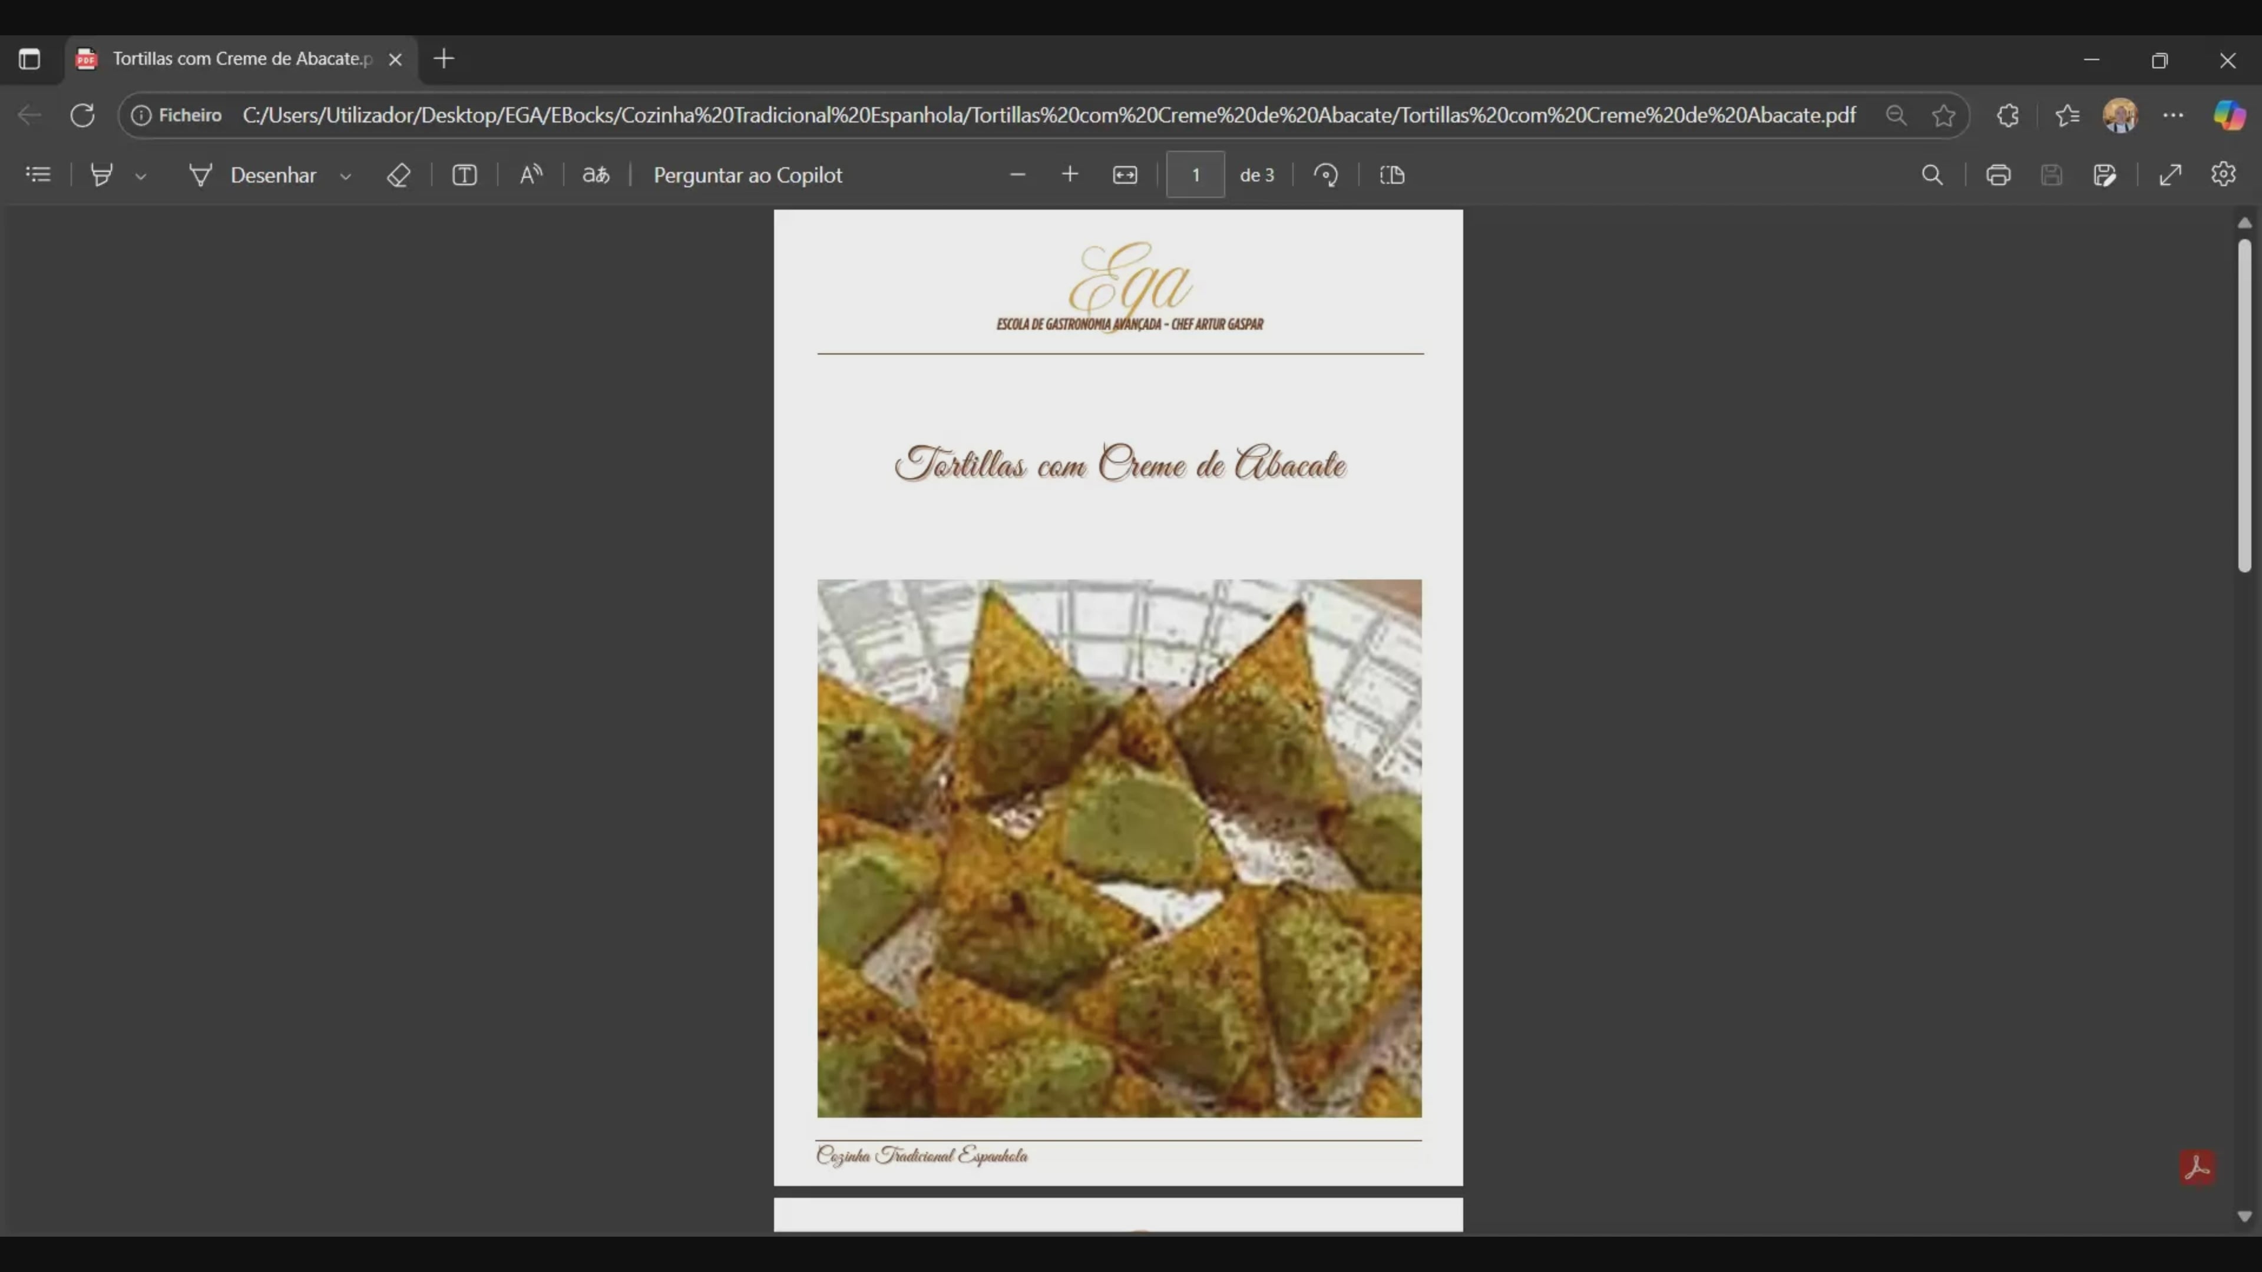The width and height of the screenshot is (2262, 1272).
Task: Click Perguntar ao Copilot button
Action: point(748,175)
